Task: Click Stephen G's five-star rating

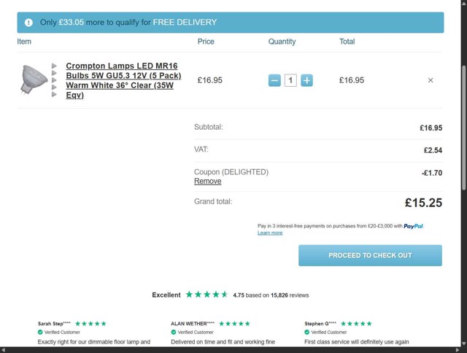Action: click(356, 324)
